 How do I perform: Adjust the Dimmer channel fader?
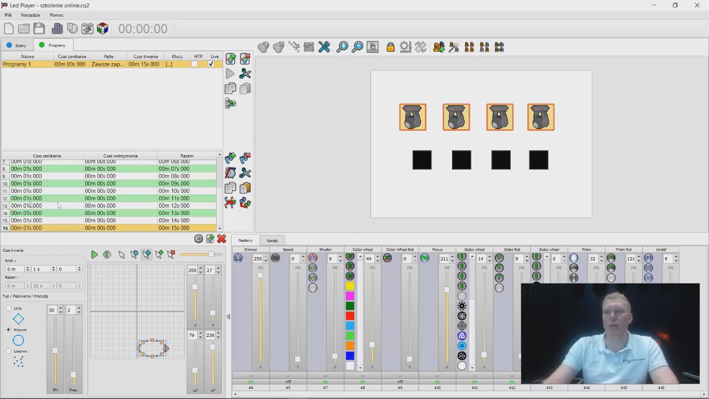click(260, 275)
